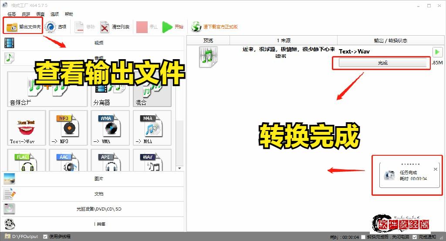
Task: Expand the 视频 video category
Action: (x=93, y=43)
